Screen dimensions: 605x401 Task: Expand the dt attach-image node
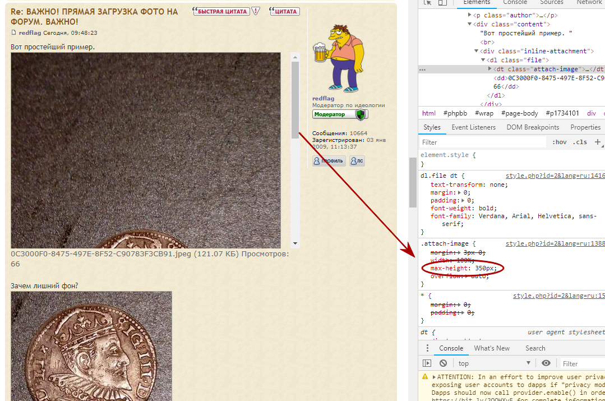tap(489, 68)
